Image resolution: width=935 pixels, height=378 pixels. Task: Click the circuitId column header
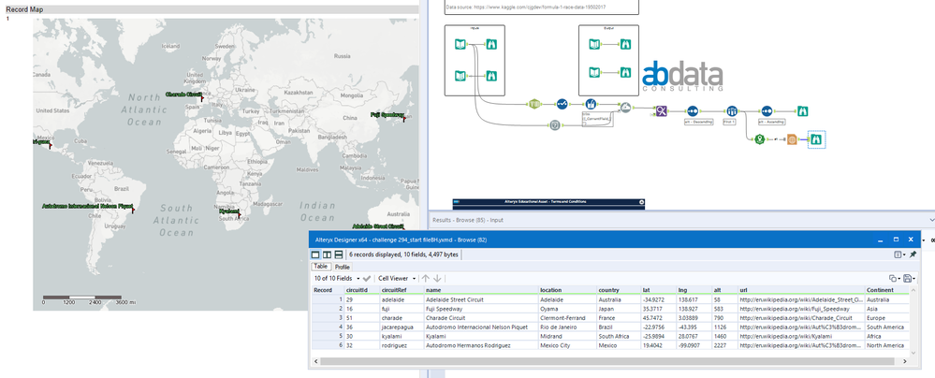pyautogui.click(x=361, y=290)
